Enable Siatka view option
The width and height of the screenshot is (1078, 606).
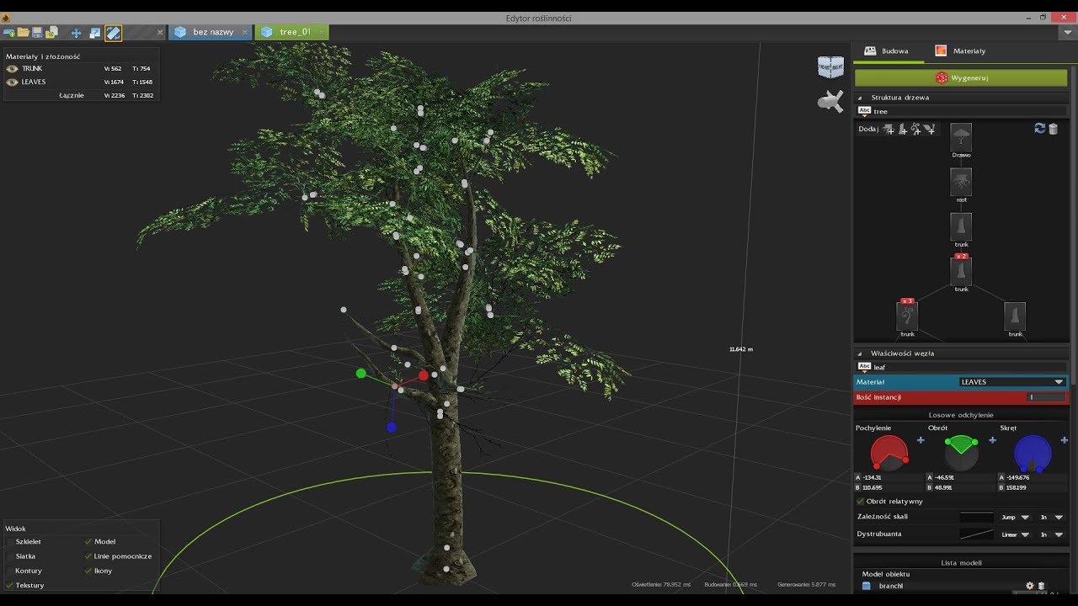pyautogui.click(x=10, y=555)
